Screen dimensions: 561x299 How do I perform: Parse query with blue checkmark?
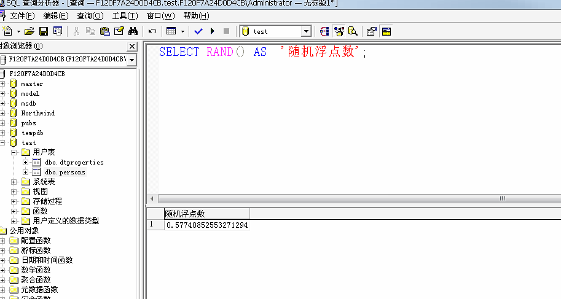[x=198, y=31]
